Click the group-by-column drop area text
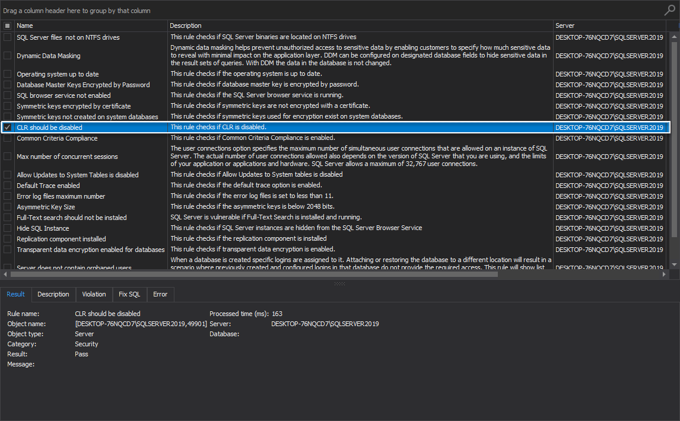Viewport: 680px width, 421px height. 77,11
